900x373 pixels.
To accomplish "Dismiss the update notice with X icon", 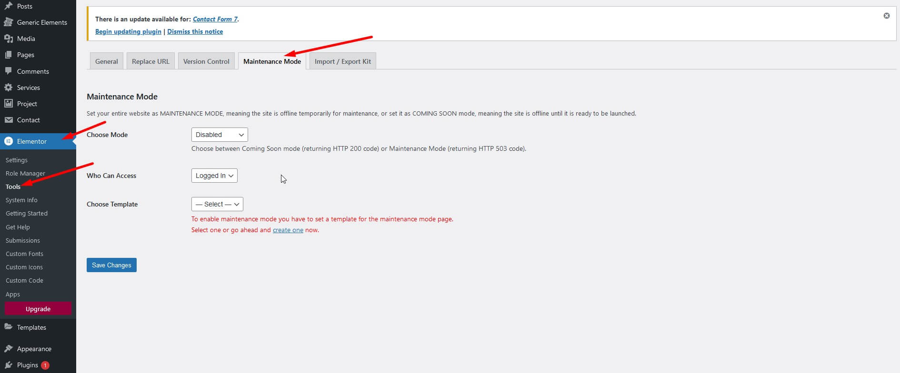I will 886,16.
